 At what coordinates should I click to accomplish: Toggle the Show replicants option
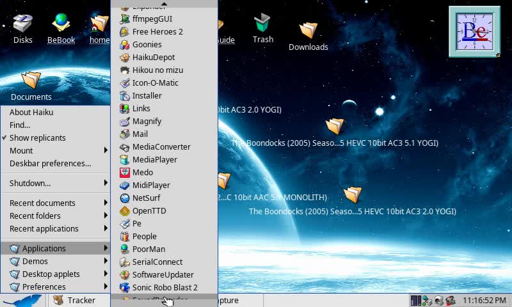pos(55,138)
